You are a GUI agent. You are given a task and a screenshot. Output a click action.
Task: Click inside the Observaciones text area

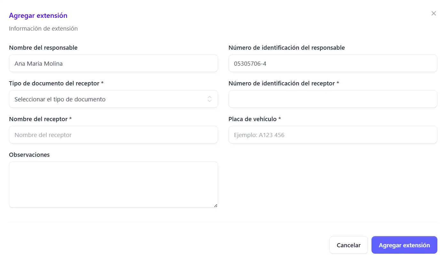tap(113, 184)
